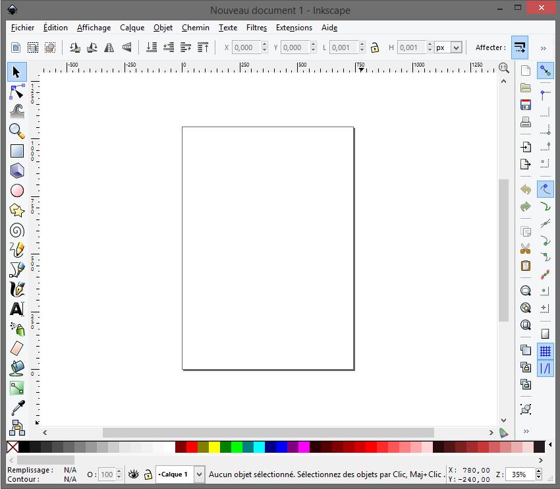Select the Node editing tool
This screenshot has height=489, width=560.
[17, 91]
